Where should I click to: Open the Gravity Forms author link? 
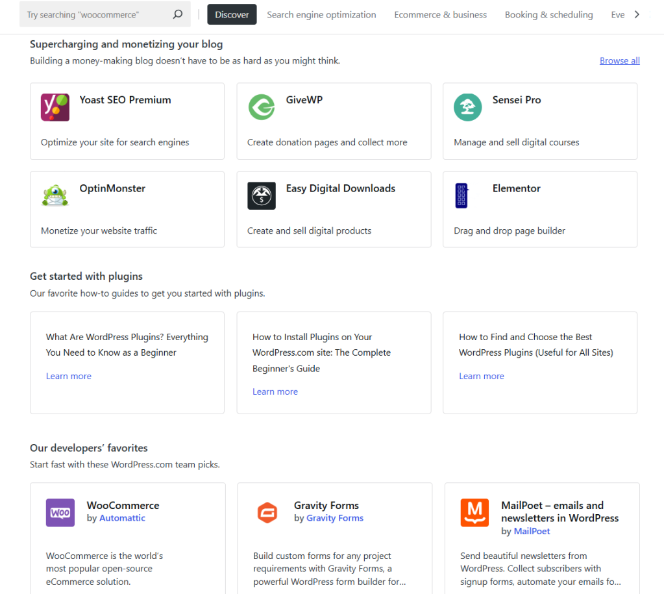coord(335,518)
